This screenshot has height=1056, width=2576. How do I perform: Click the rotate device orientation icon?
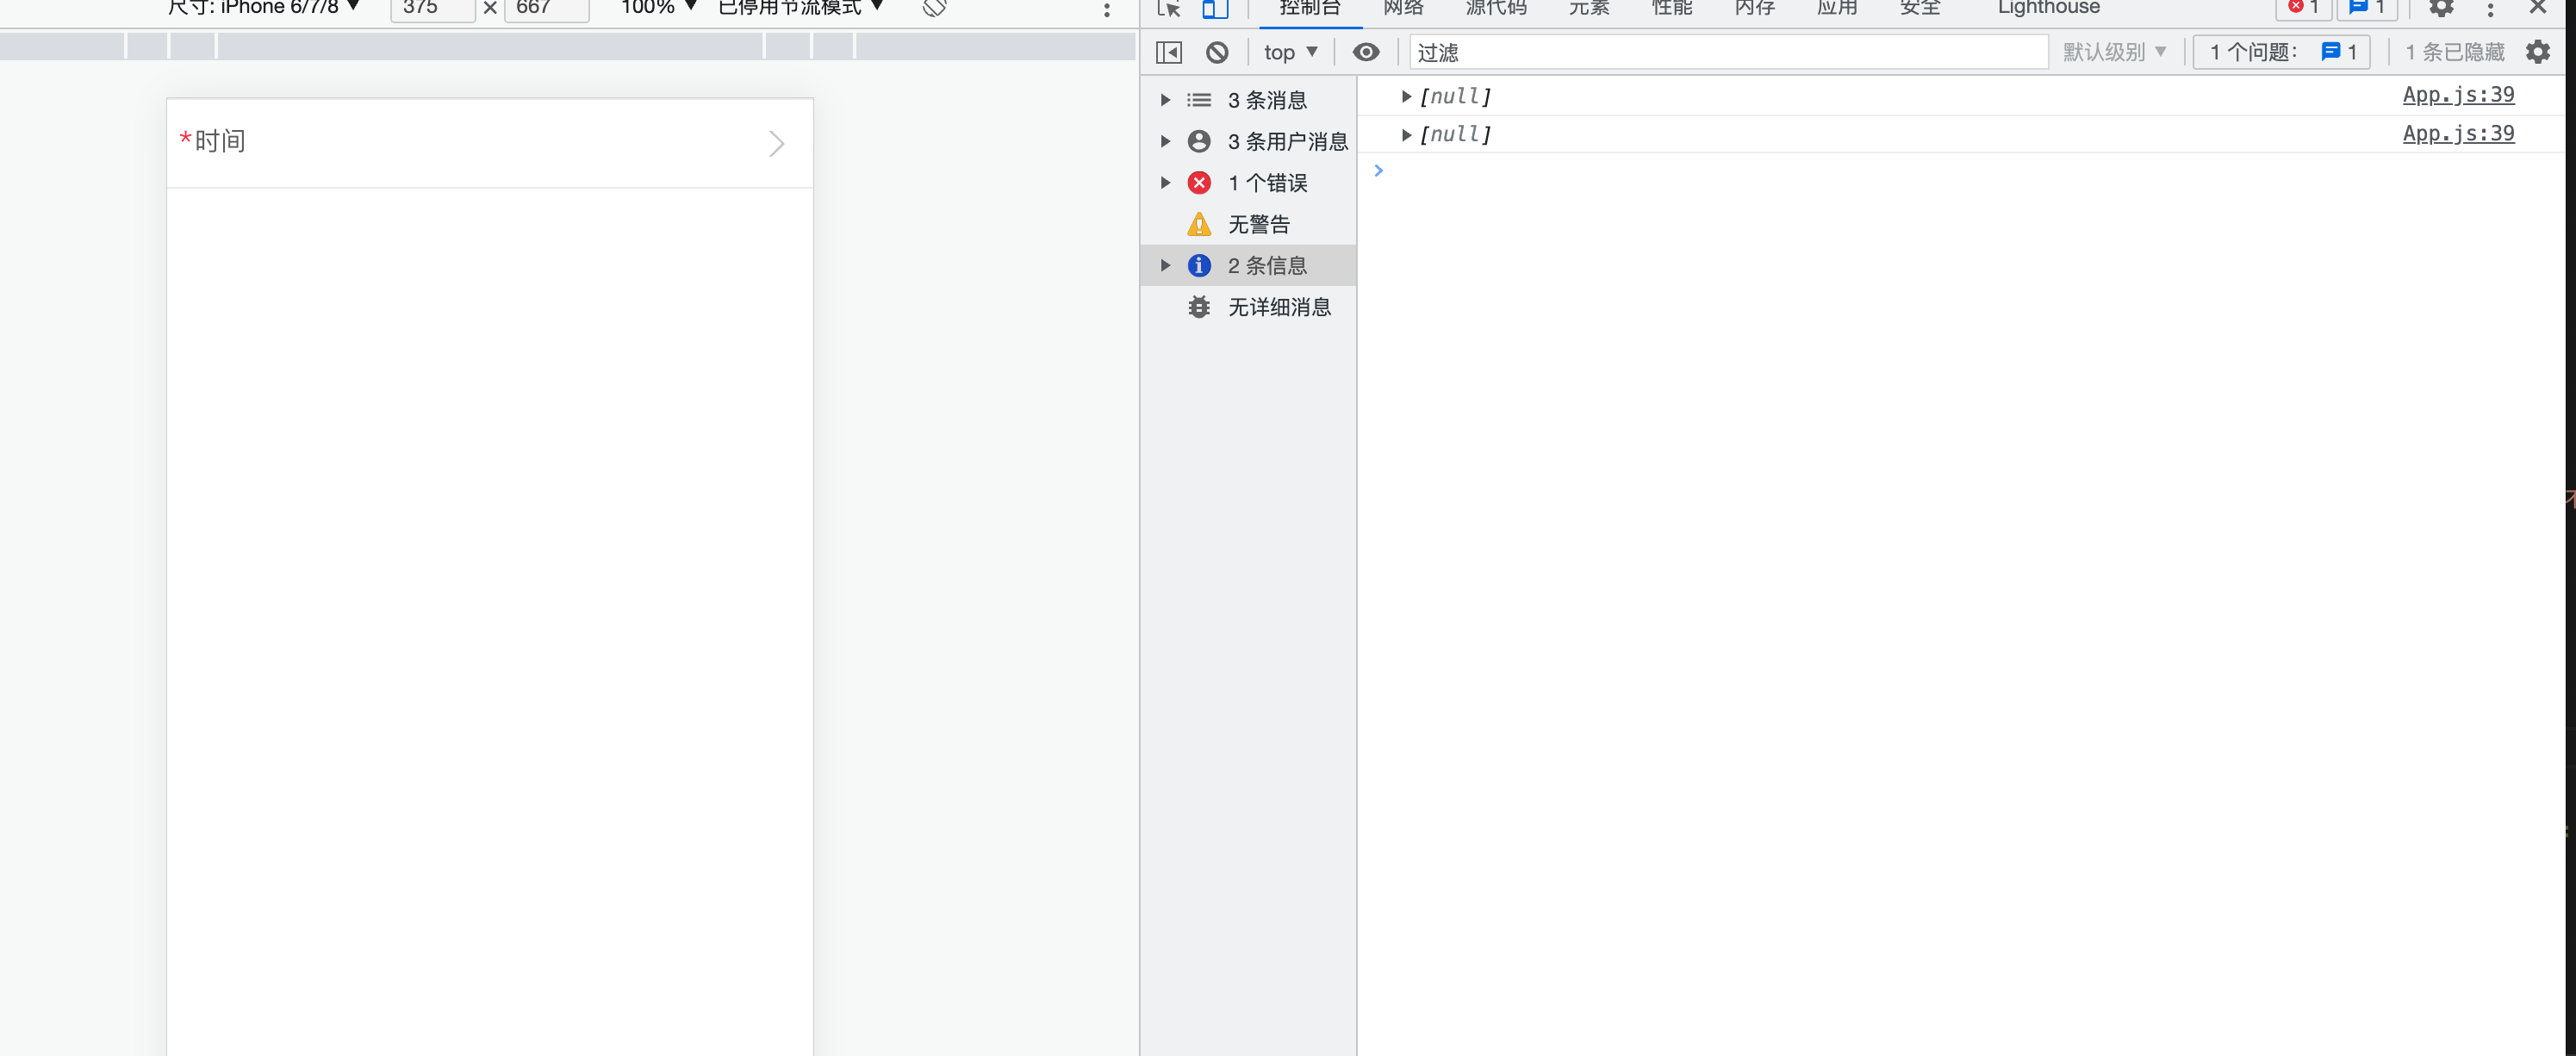click(933, 8)
